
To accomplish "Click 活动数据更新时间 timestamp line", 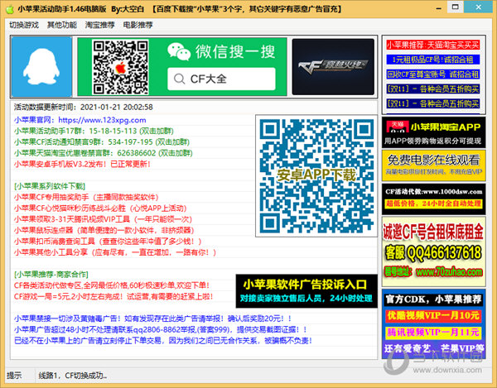I will pyautogui.click(x=84, y=107).
